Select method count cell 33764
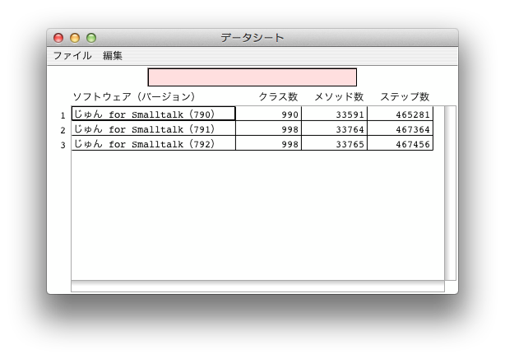505x359 pixels. 334,128
